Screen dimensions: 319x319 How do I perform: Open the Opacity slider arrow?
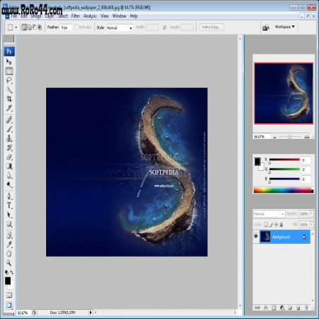click(x=311, y=213)
